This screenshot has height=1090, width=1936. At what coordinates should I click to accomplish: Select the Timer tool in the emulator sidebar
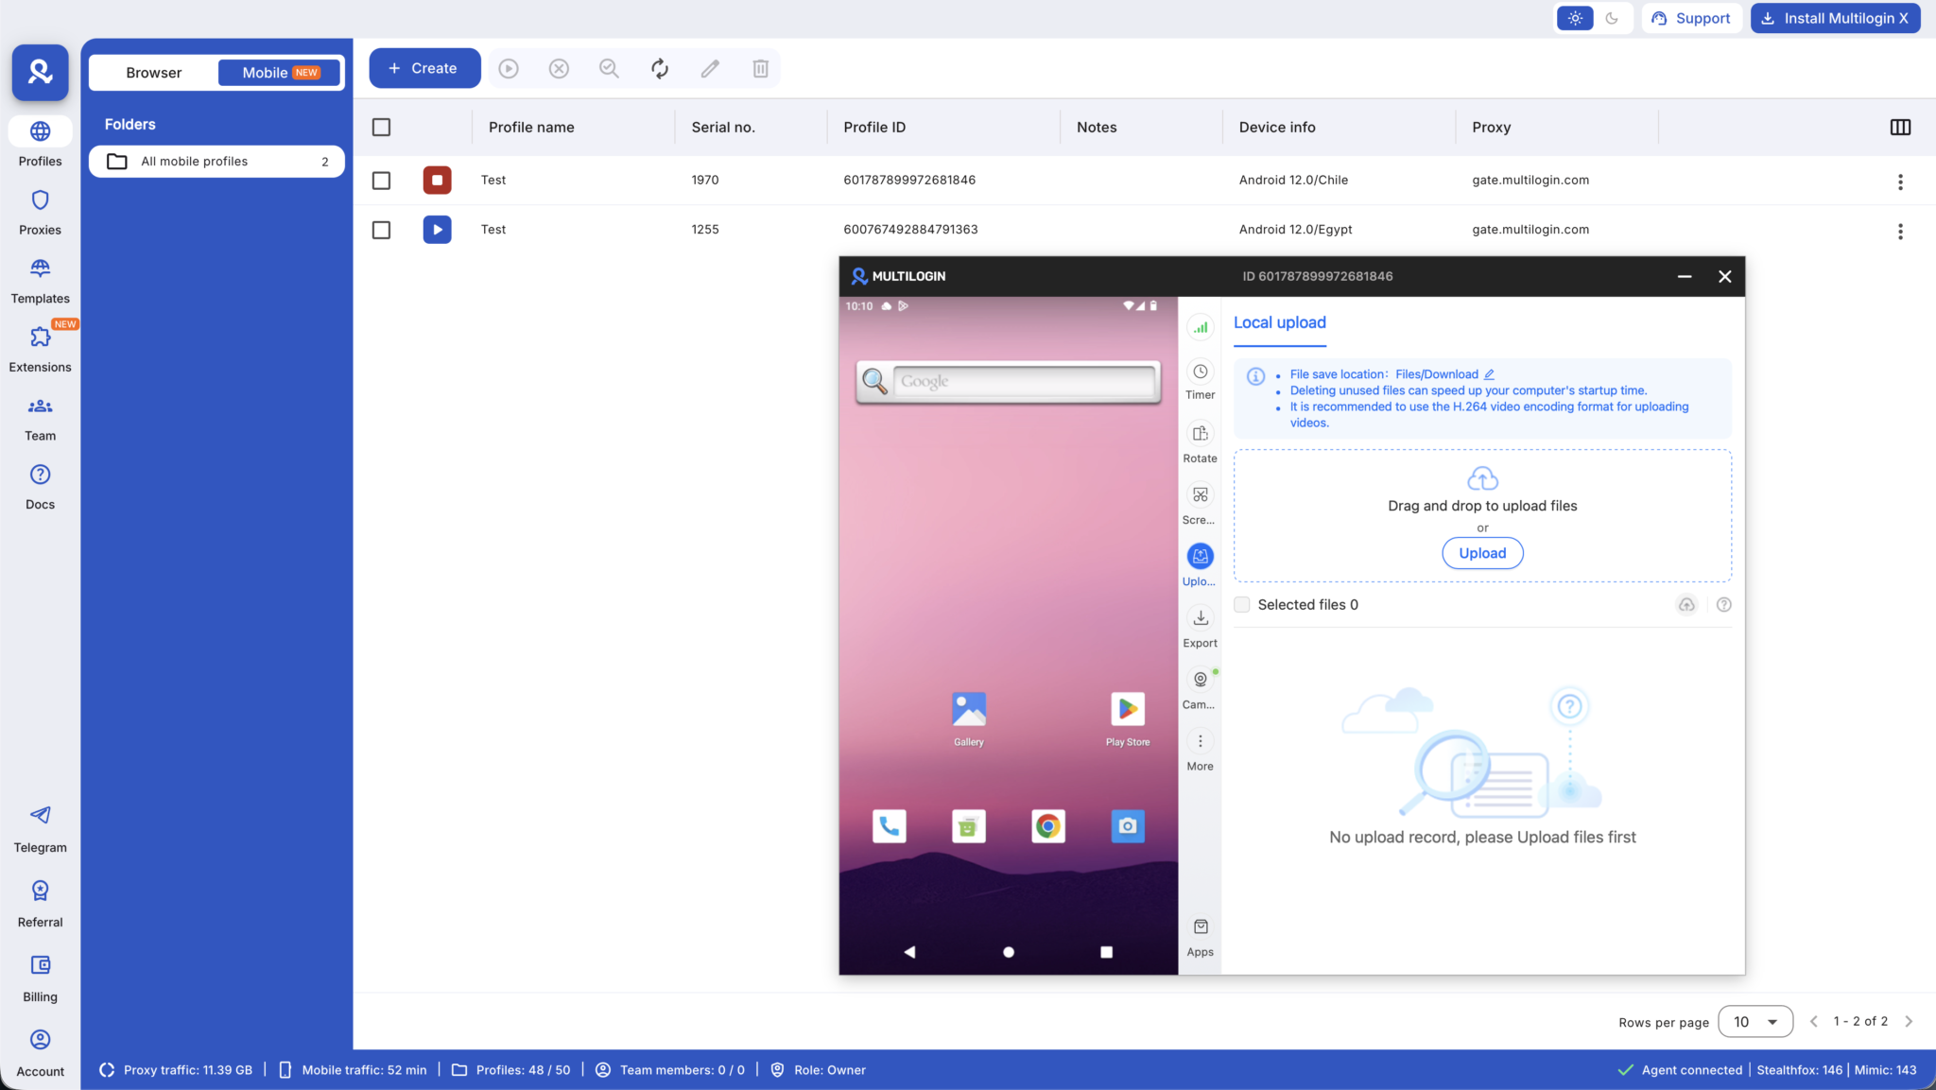(x=1199, y=372)
